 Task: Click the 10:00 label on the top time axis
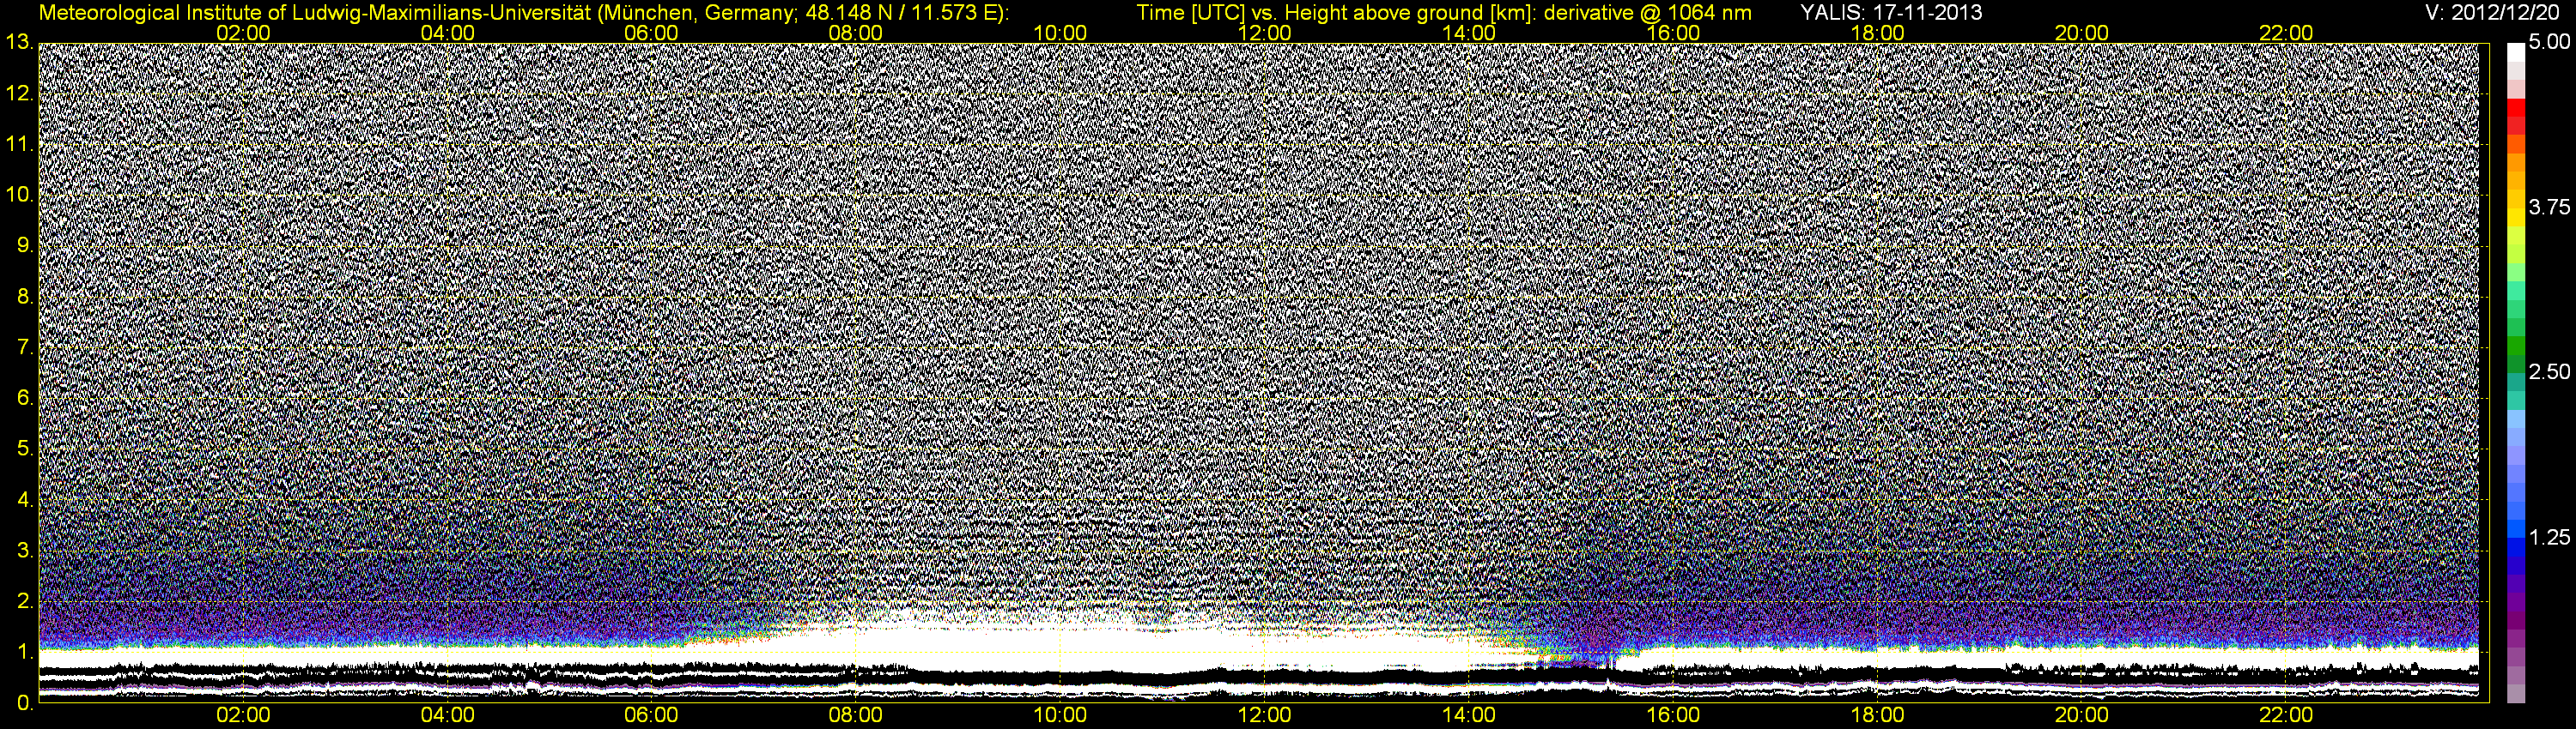1060,33
